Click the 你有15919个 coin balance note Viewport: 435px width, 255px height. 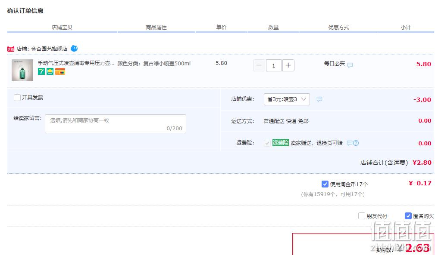333,194
